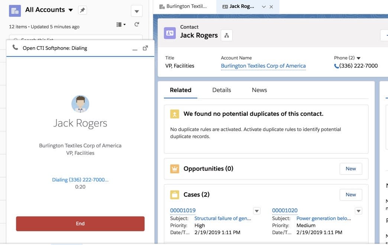View contact hierarchy for Jack Rogers
The image size is (388, 245).
[x=227, y=35]
